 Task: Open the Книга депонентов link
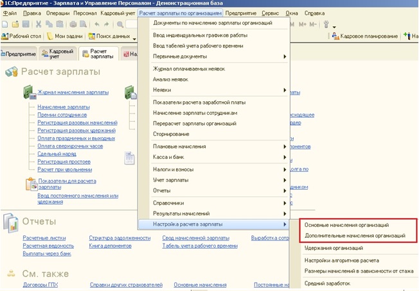coord(110,245)
